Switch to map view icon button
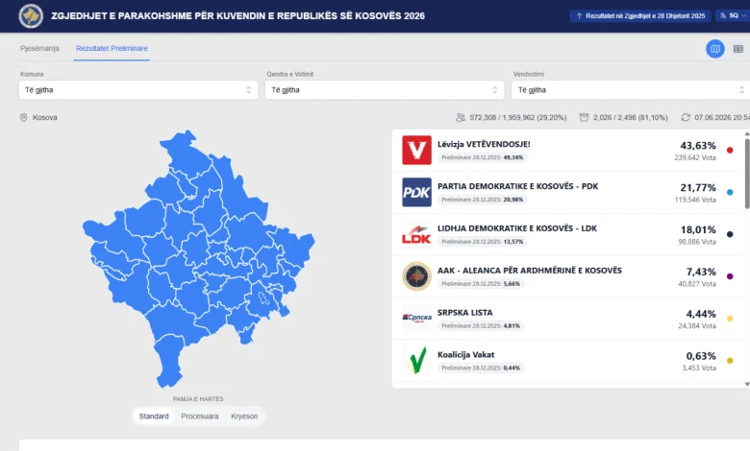Screen dimensions: 750x451 click(x=715, y=49)
